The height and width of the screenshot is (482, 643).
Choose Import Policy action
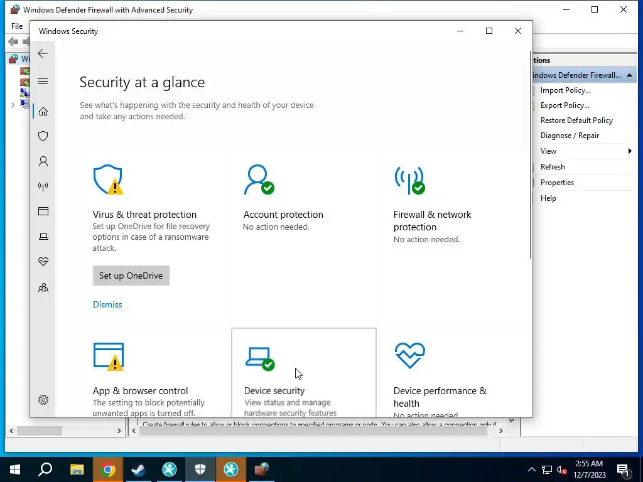click(x=566, y=90)
